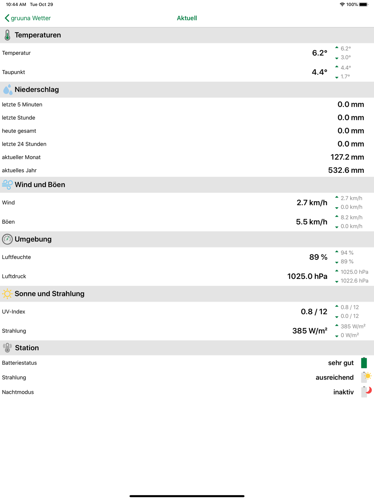Tap the solar radiation status icon

[x=367, y=377]
